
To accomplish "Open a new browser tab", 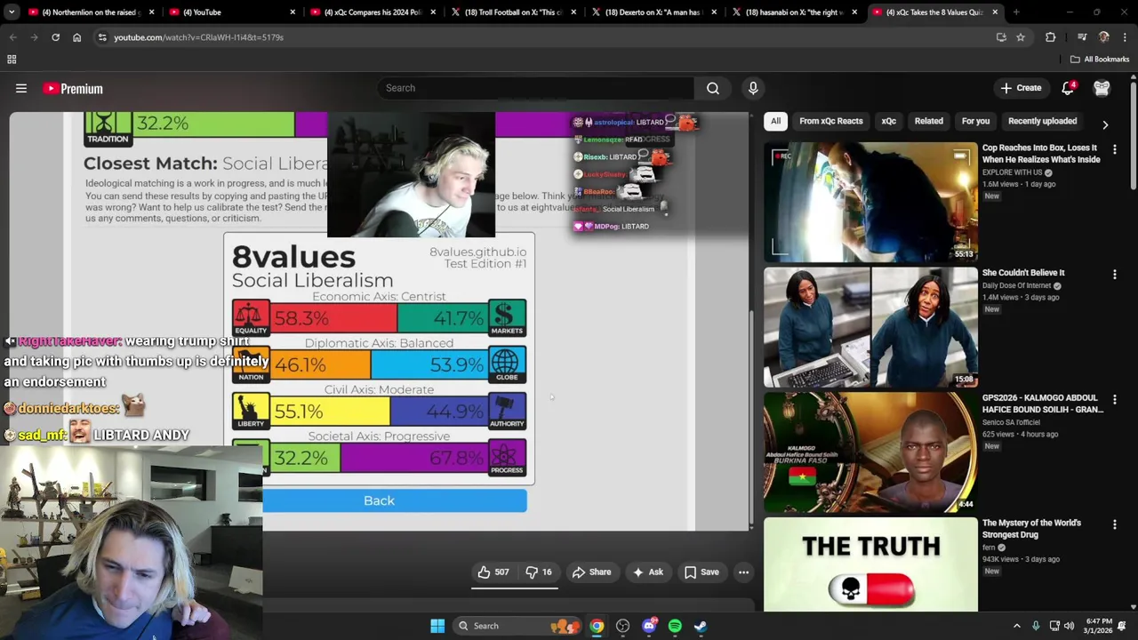I will tap(1016, 12).
